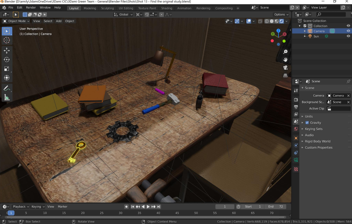The height and width of the screenshot is (224, 352).
Task: Open the Camera data properties tab (green camera)
Action: pos(296,160)
